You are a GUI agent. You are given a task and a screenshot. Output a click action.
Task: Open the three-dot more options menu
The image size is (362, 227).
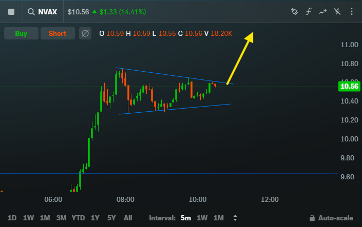coord(352,11)
